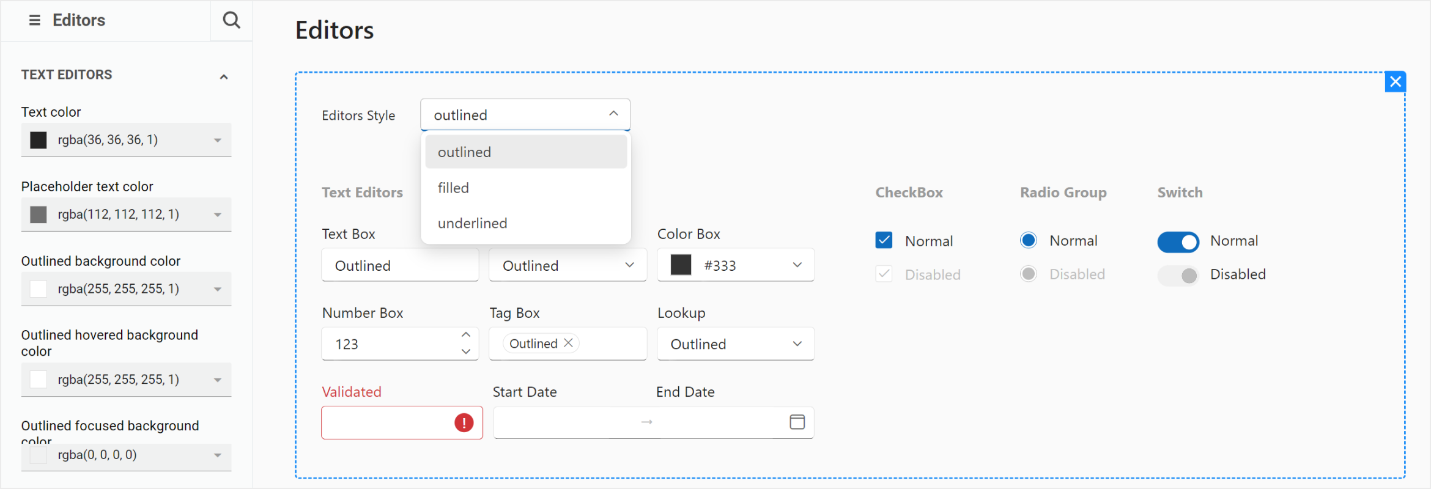Open the hamburger menu next to Editors

coord(35,20)
